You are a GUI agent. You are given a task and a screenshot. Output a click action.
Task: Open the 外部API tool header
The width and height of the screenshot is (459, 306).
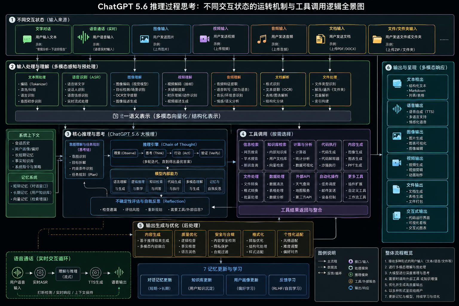coord(303,176)
